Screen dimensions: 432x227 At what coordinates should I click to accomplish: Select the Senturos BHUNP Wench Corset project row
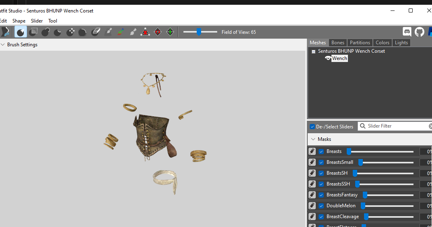(351, 51)
